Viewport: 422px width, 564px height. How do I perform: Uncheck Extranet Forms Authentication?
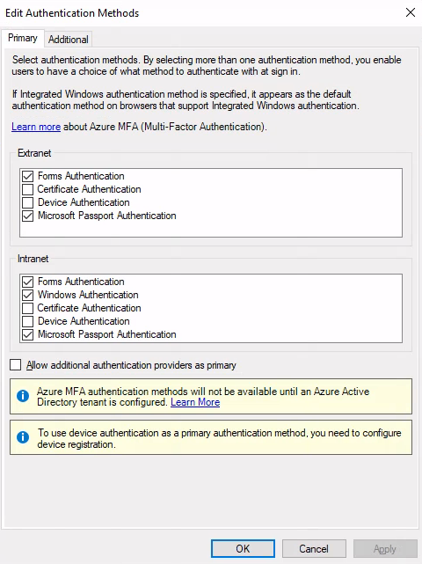[x=27, y=176]
